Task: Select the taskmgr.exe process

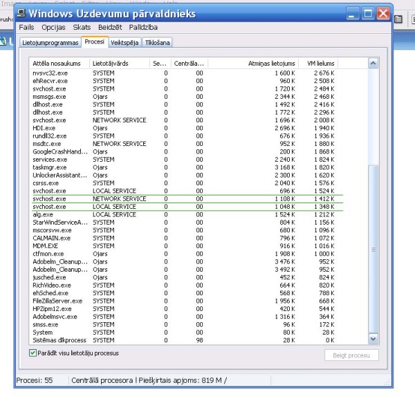Action: (x=183, y=167)
